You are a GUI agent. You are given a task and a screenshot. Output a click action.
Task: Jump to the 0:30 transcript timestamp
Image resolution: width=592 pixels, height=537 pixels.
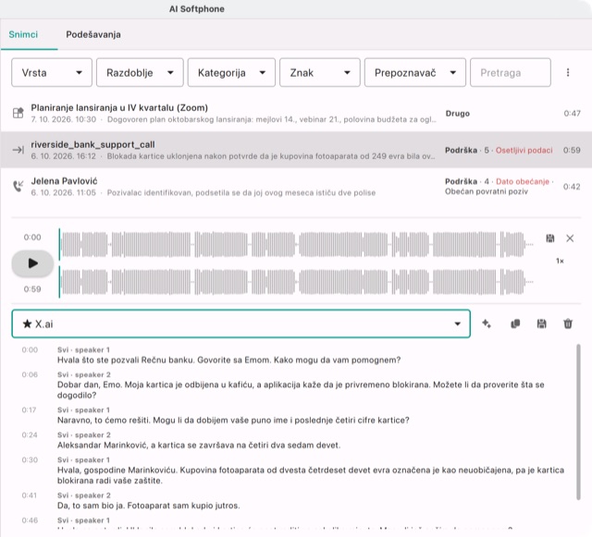[30, 460]
